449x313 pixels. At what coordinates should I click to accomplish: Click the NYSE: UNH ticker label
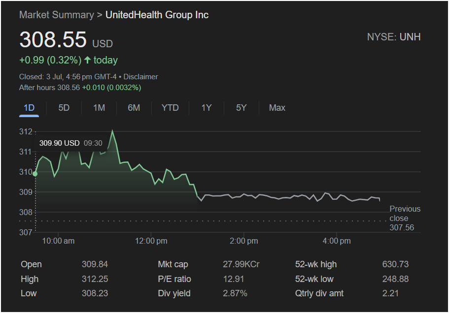[394, 37]
